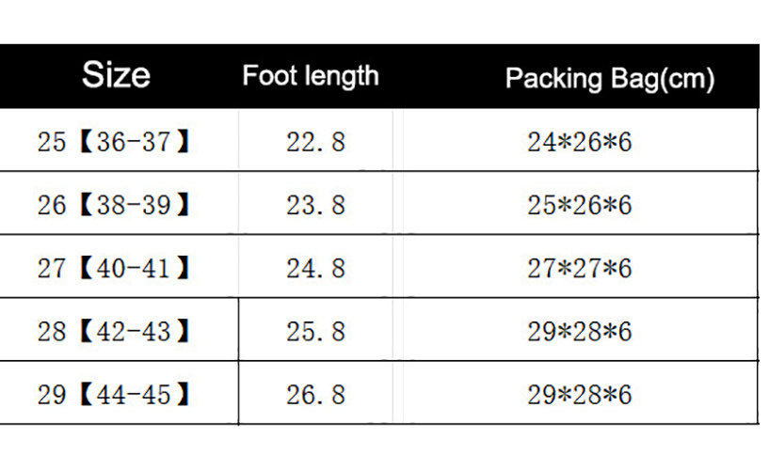769x470 pixels.
Task: Select the size 25【36-37】 cell
Action: pos(115,142)
